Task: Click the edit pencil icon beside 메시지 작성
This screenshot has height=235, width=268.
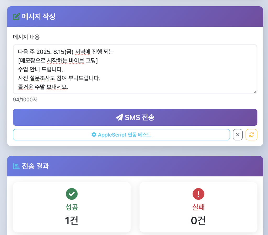Action: point(16,16)
